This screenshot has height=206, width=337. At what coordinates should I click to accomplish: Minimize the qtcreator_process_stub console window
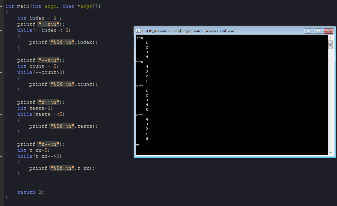click(x=309, y=31)
